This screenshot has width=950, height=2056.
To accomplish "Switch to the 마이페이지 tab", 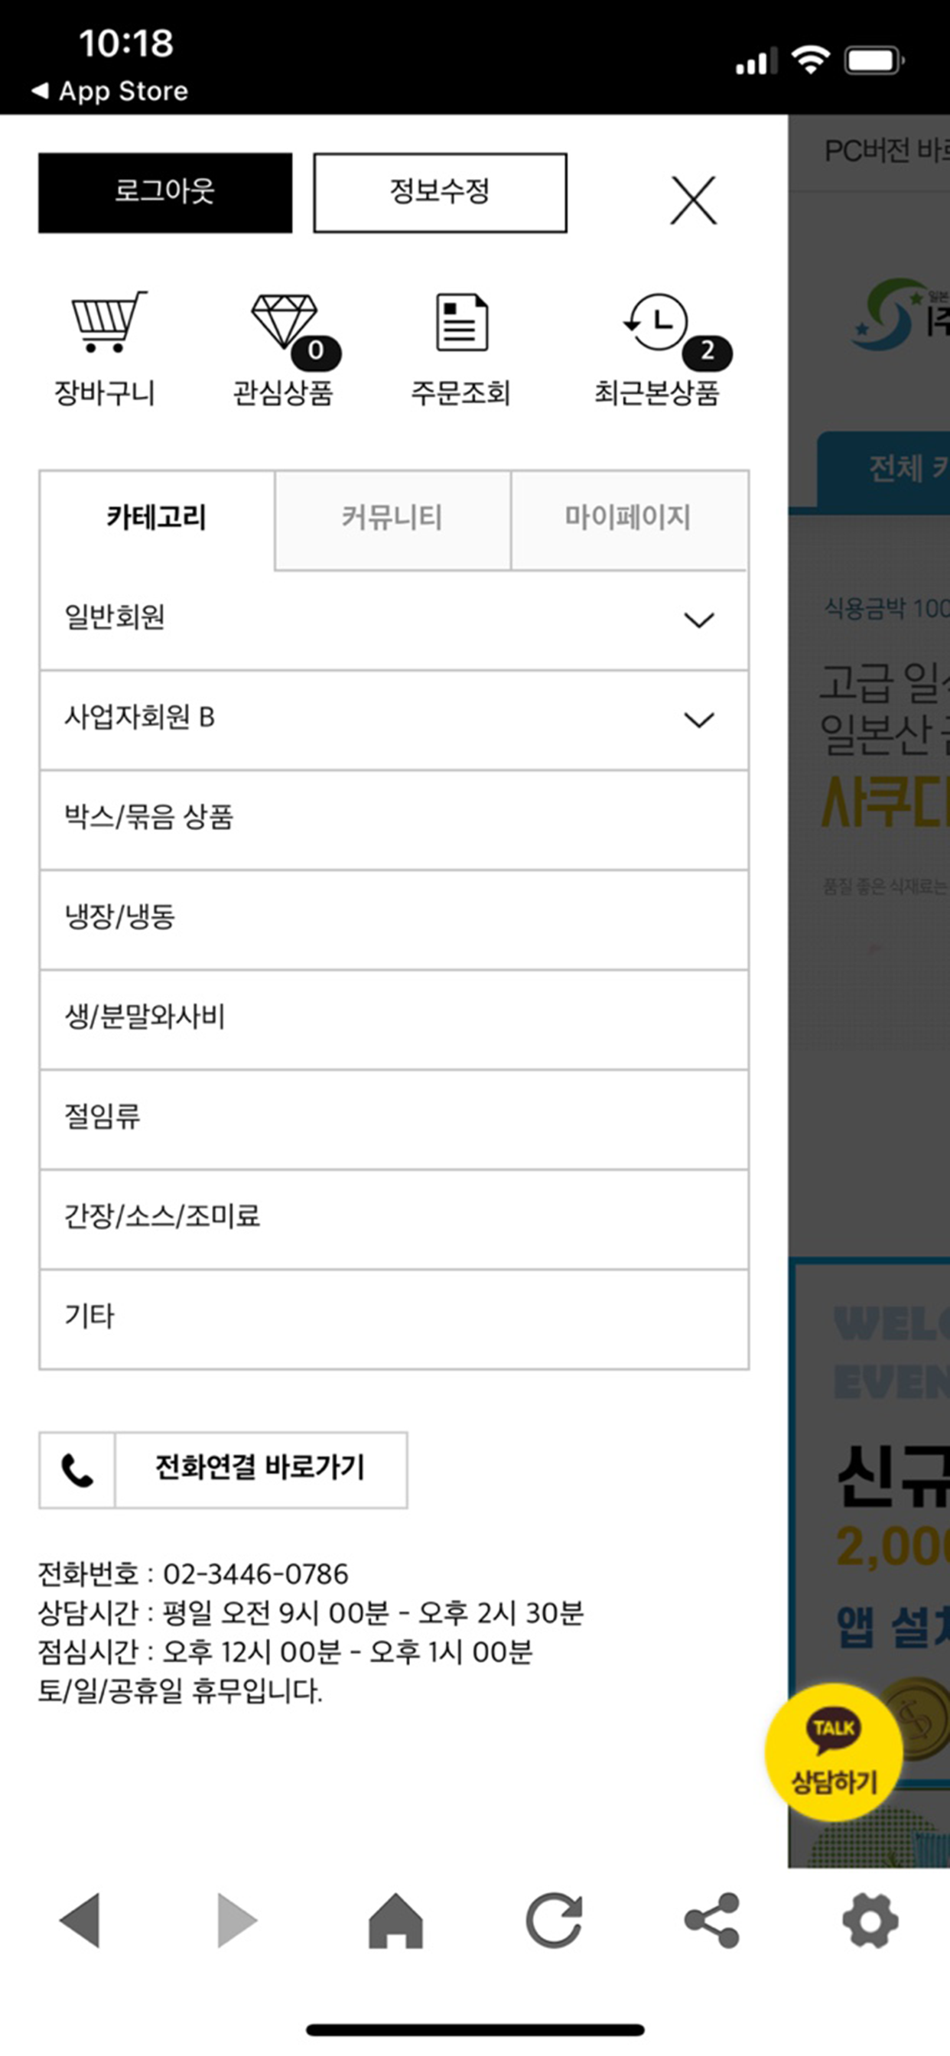I will (x=628, y=519).
